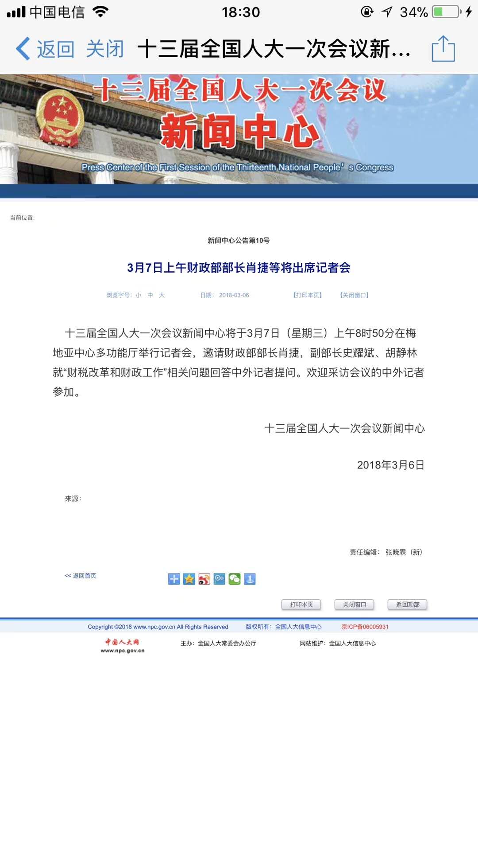
Task: Share the article to Tencent Weibo
Action: [x=219, y=579]
